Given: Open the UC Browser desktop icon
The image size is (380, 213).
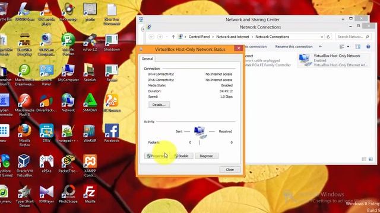Looking at the screenshot, I should (x=112, y=104).
